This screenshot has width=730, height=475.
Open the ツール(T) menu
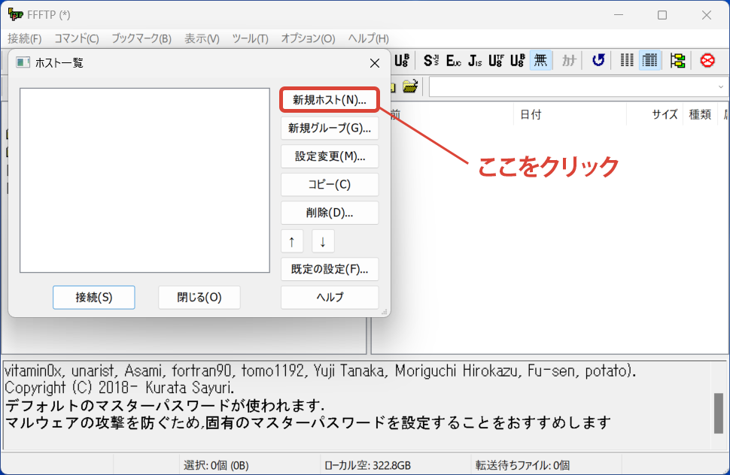click(250, 38)
